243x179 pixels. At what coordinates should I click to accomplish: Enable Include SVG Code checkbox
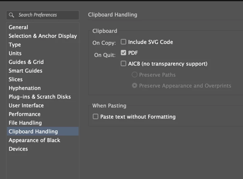pos(124,42)
